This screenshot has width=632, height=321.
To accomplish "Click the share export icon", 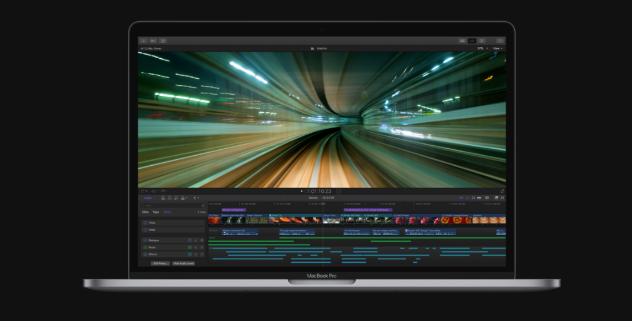I will [x=500, y=41].
